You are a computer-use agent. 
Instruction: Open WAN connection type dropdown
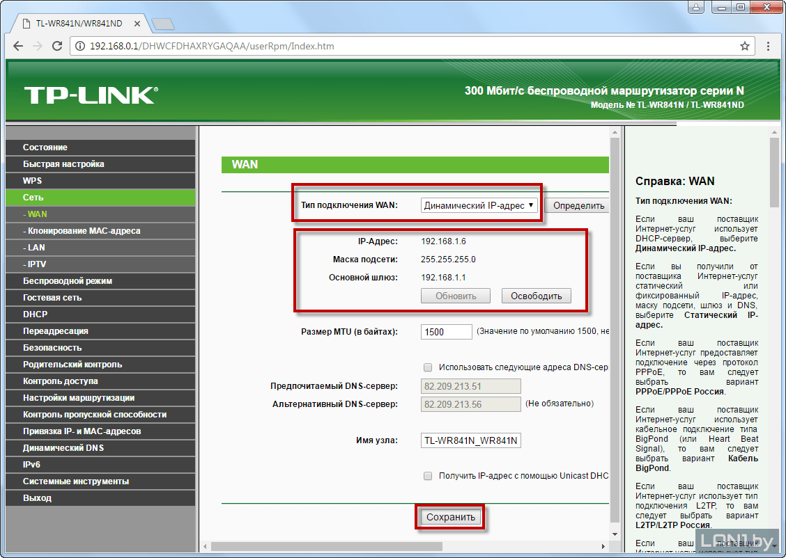click(x=480, y=205)
